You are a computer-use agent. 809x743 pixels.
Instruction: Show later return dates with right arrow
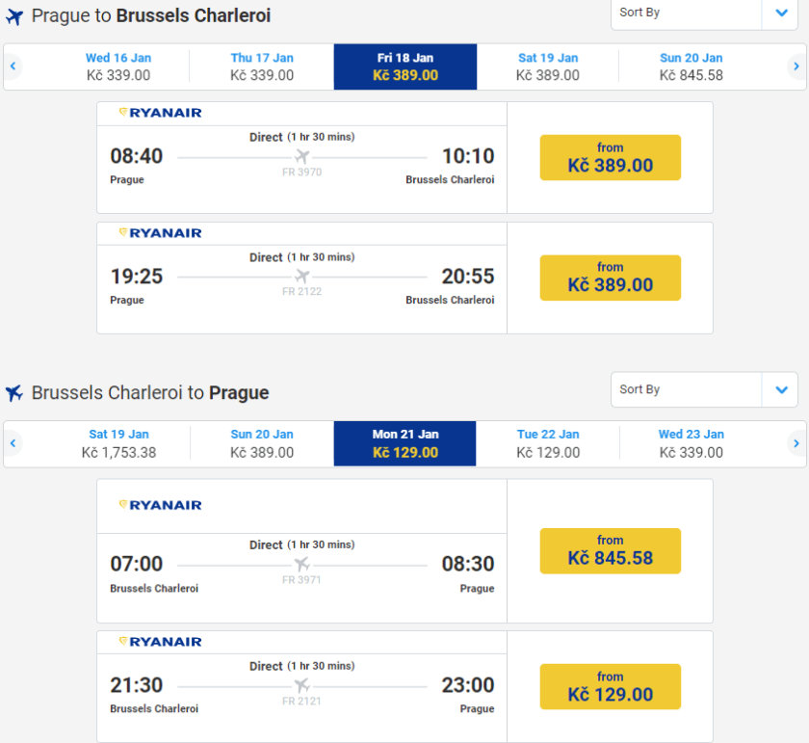796,443
